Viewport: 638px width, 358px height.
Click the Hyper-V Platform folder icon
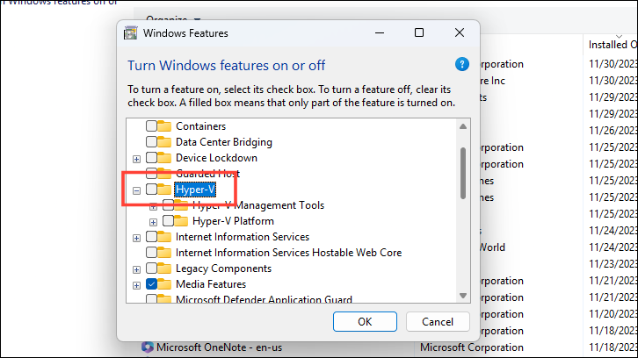tap(181, 221)
